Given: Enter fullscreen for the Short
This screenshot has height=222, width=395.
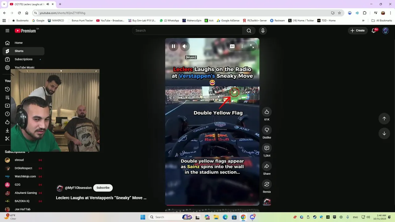Looking at the screenshot, I should pos(252,46).
